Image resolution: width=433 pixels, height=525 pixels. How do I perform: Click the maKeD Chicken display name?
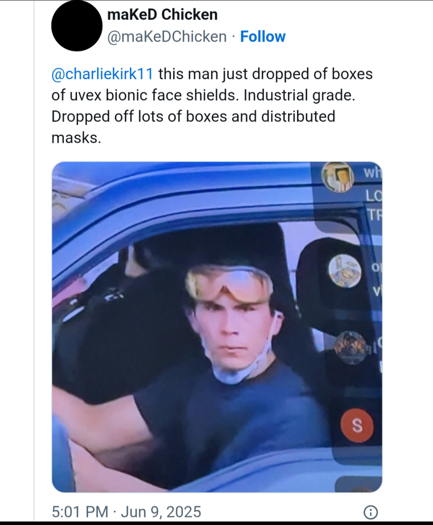[162, 14]
